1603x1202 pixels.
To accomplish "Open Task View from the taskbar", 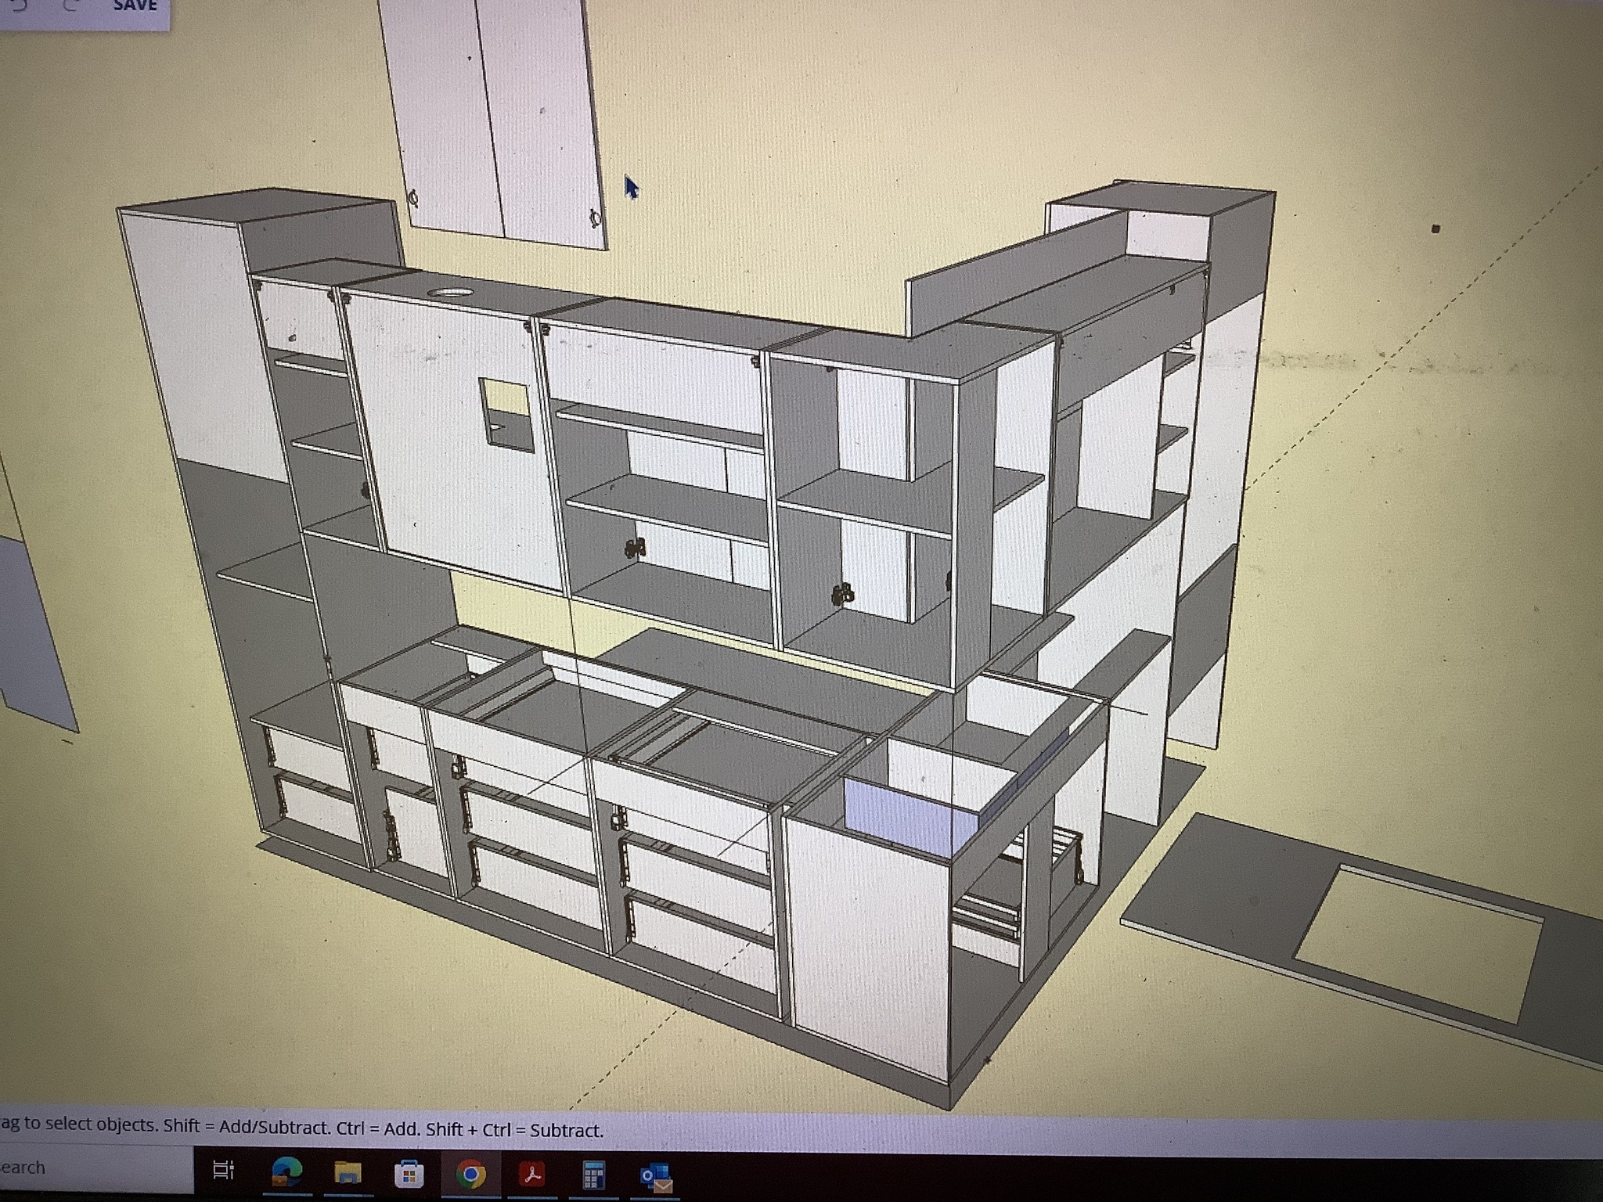I will tap(224, 1170).
